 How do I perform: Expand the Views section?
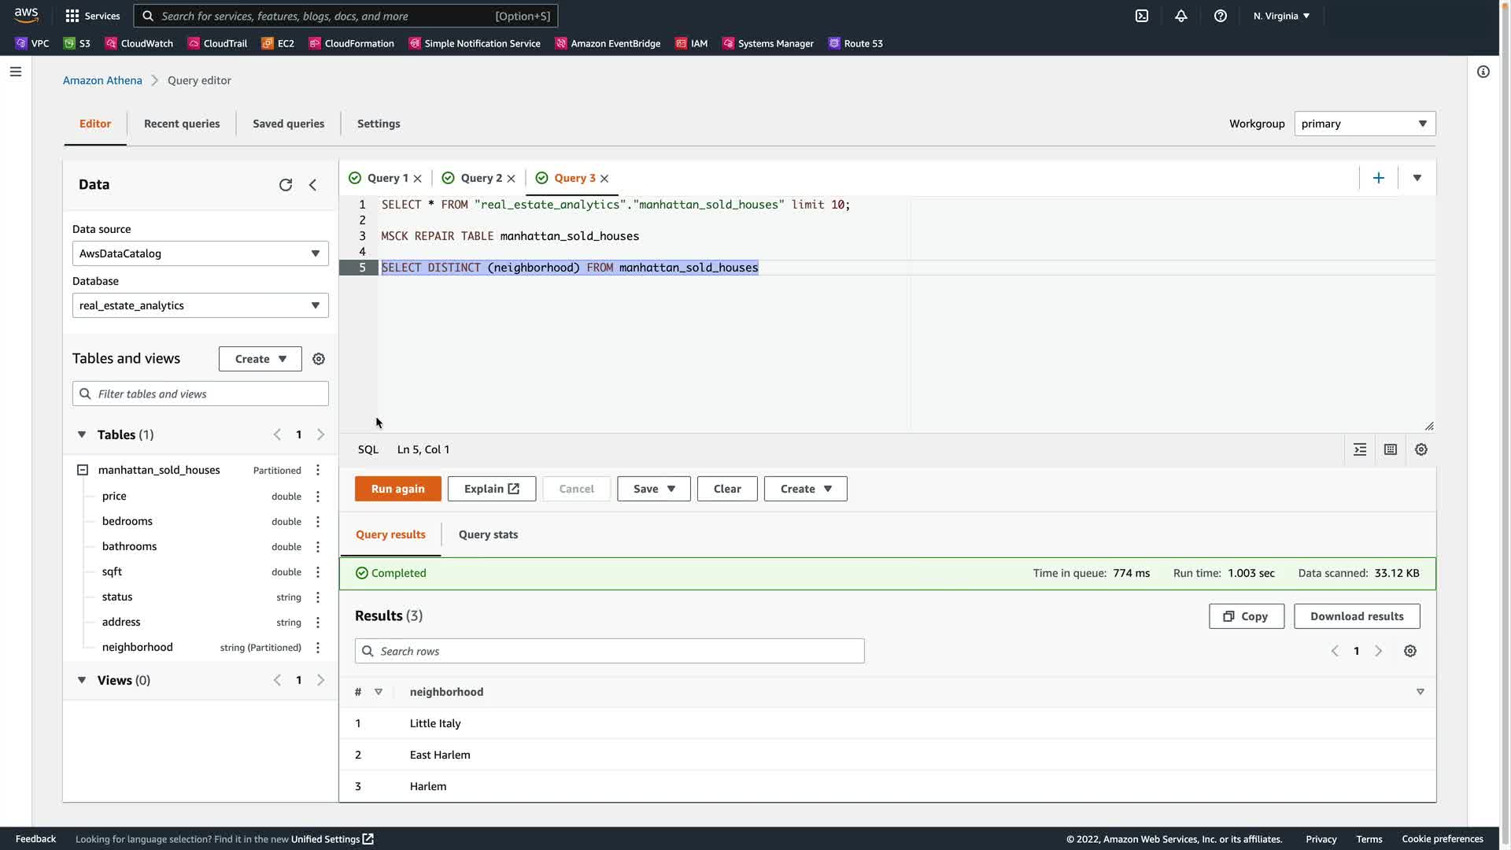point(82,680)
